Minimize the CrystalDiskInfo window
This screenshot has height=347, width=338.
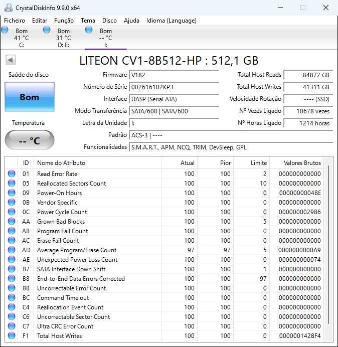280,8
